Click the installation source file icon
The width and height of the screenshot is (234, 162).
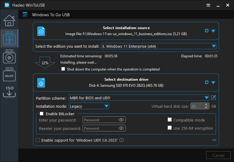click(x=41, y=31)
